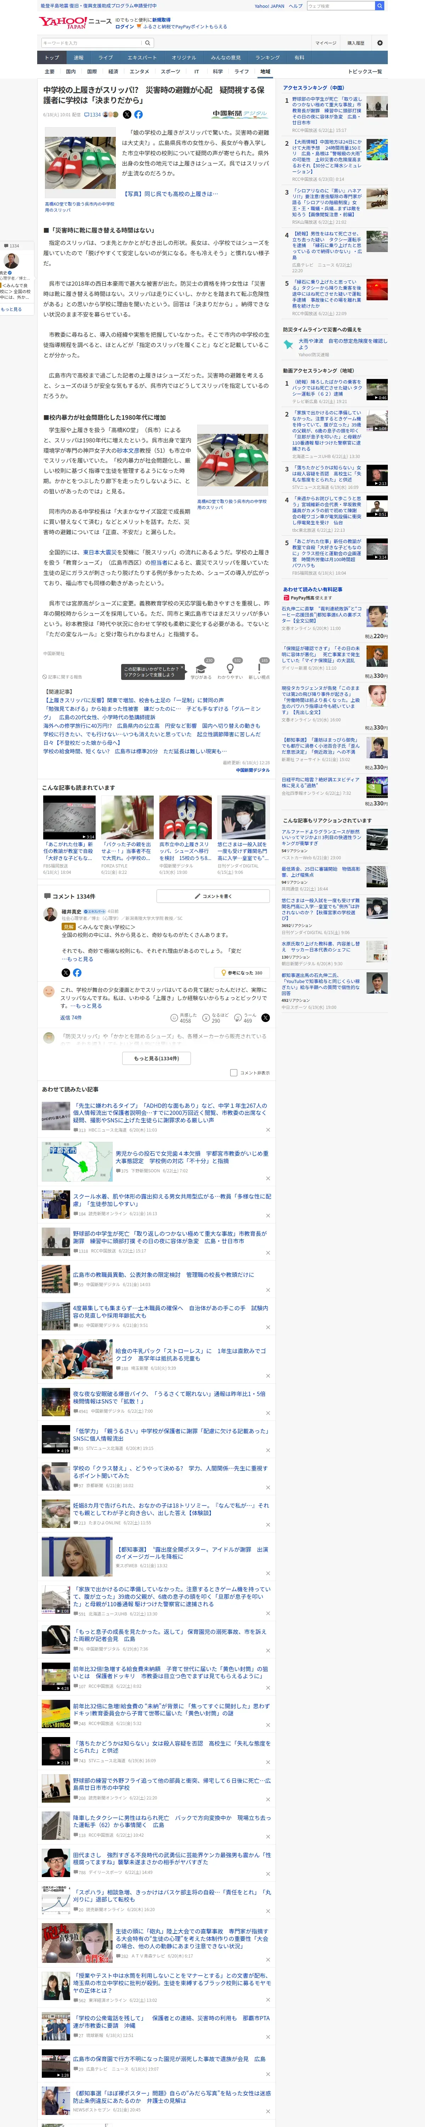The image size is (425, 2127).
Task: Dismiss the 男児からの投石 recommended article
Action: (x=267, y=1178)
